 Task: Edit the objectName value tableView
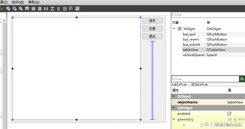236,102
